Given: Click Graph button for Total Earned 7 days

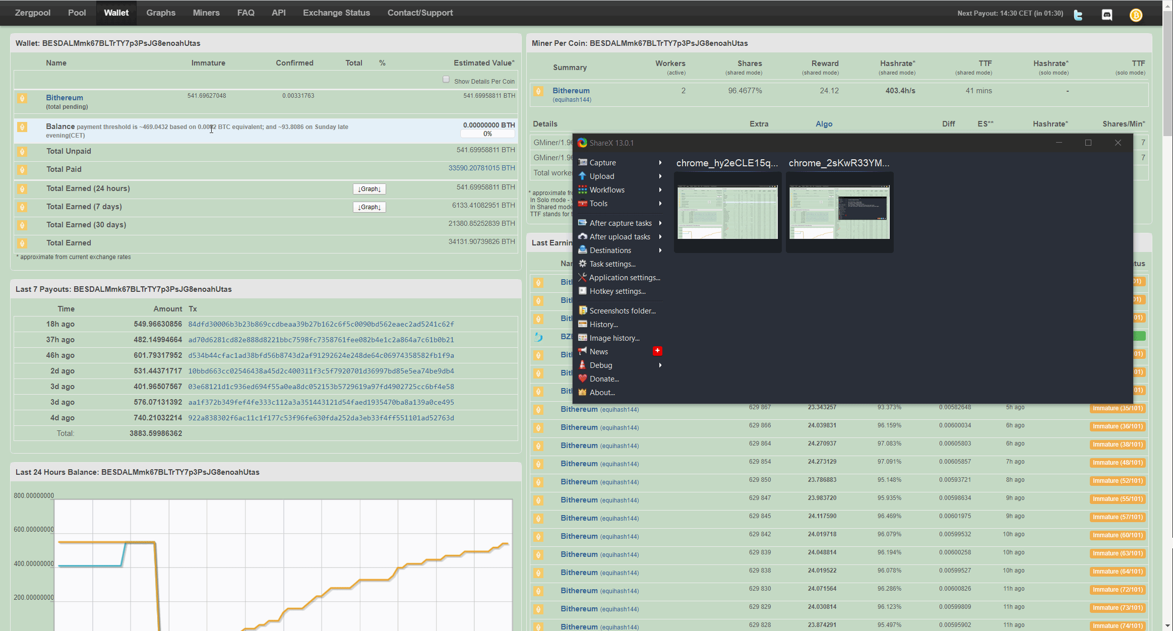Looking at the screenshot, I should (369, 207).
